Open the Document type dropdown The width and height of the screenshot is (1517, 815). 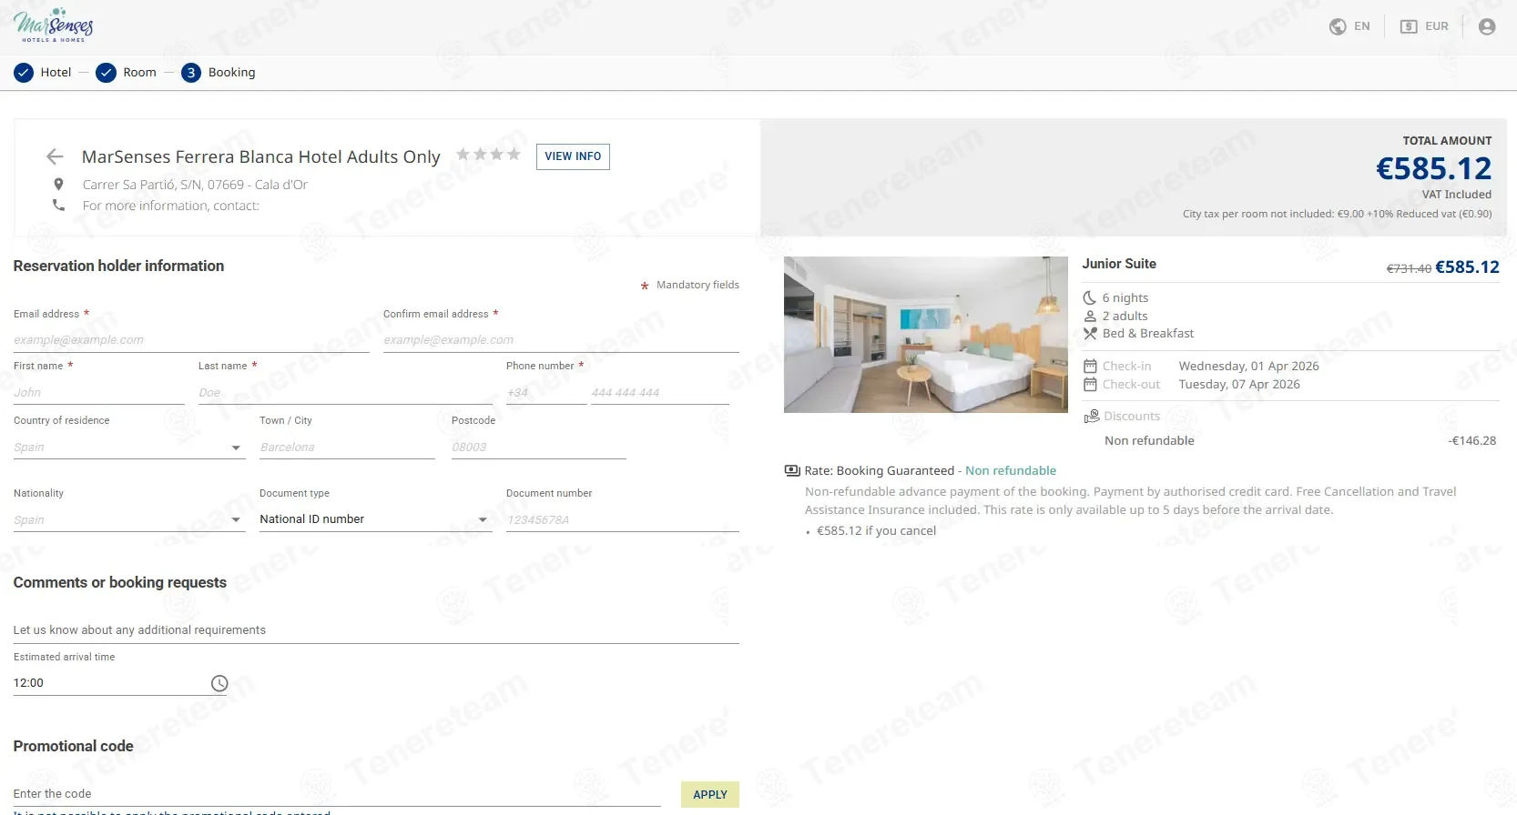point(376,520)
